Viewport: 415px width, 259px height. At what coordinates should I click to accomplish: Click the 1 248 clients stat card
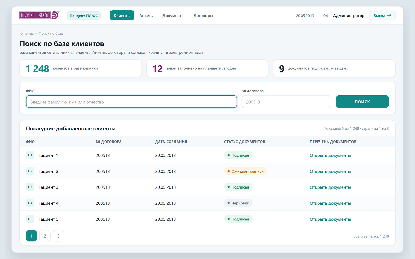80,68
